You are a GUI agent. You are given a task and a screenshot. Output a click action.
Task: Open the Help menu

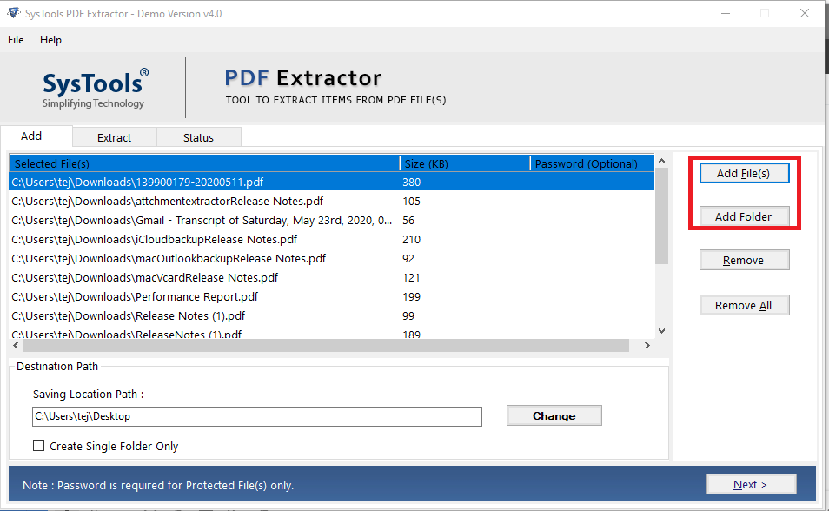(x=50, y=39)
